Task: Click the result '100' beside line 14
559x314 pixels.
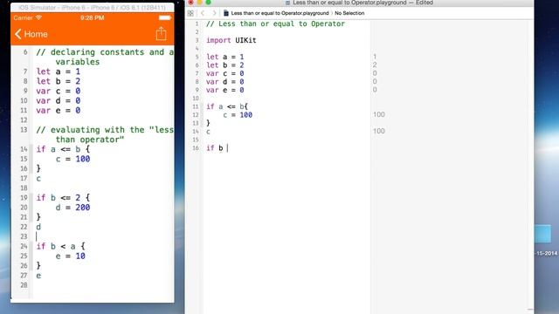Action: click(x=379, y=131)
